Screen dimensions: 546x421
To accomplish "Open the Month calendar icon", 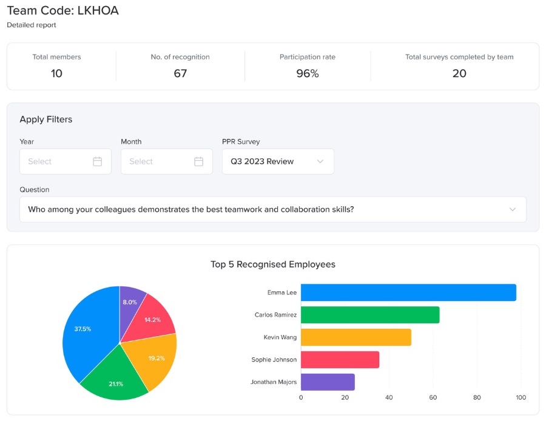I will coord(199,161).
